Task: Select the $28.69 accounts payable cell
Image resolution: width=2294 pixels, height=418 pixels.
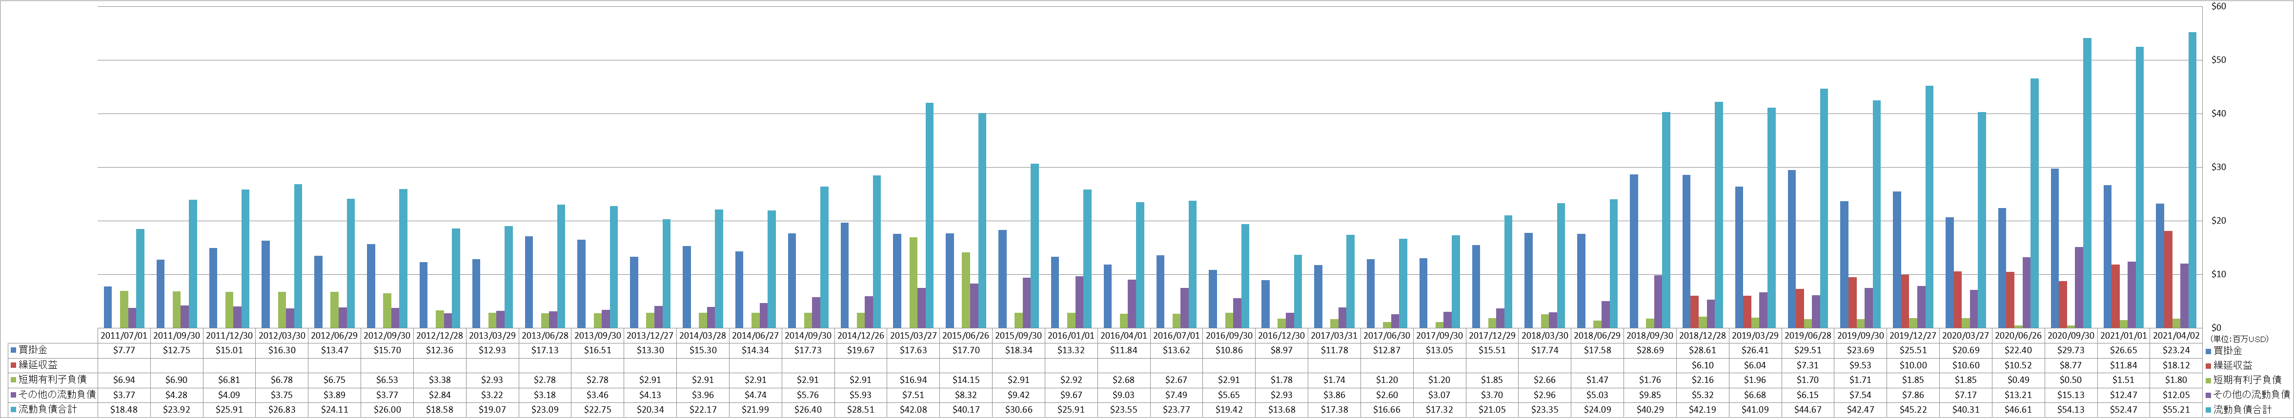Action: click(1650, 350)
